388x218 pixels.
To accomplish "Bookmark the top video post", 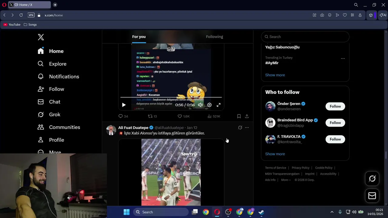I will tap(239, 116).
